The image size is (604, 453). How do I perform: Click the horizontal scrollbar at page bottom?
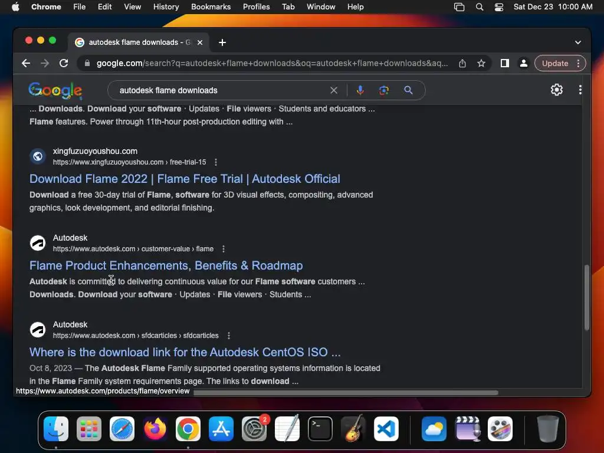click(346, 392)
